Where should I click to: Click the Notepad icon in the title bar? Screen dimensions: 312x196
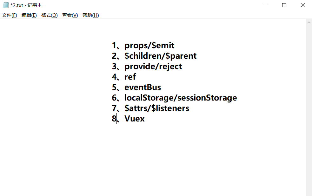[5, 5]
